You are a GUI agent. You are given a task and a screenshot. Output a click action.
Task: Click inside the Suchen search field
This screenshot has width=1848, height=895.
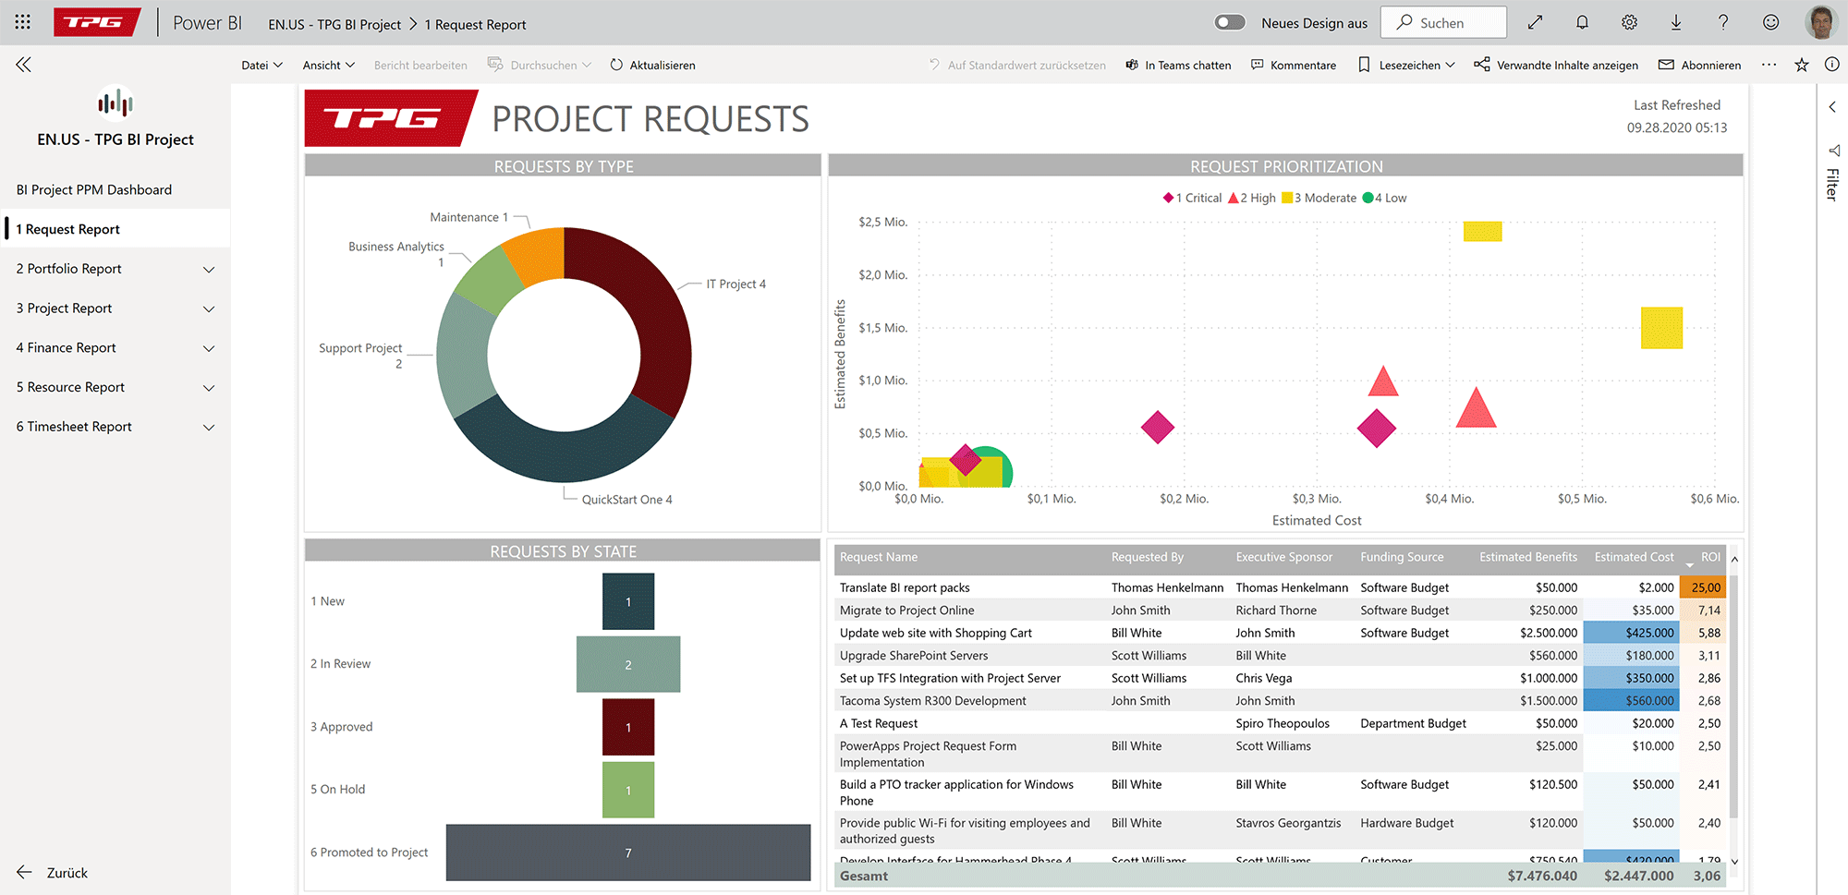1451,21
